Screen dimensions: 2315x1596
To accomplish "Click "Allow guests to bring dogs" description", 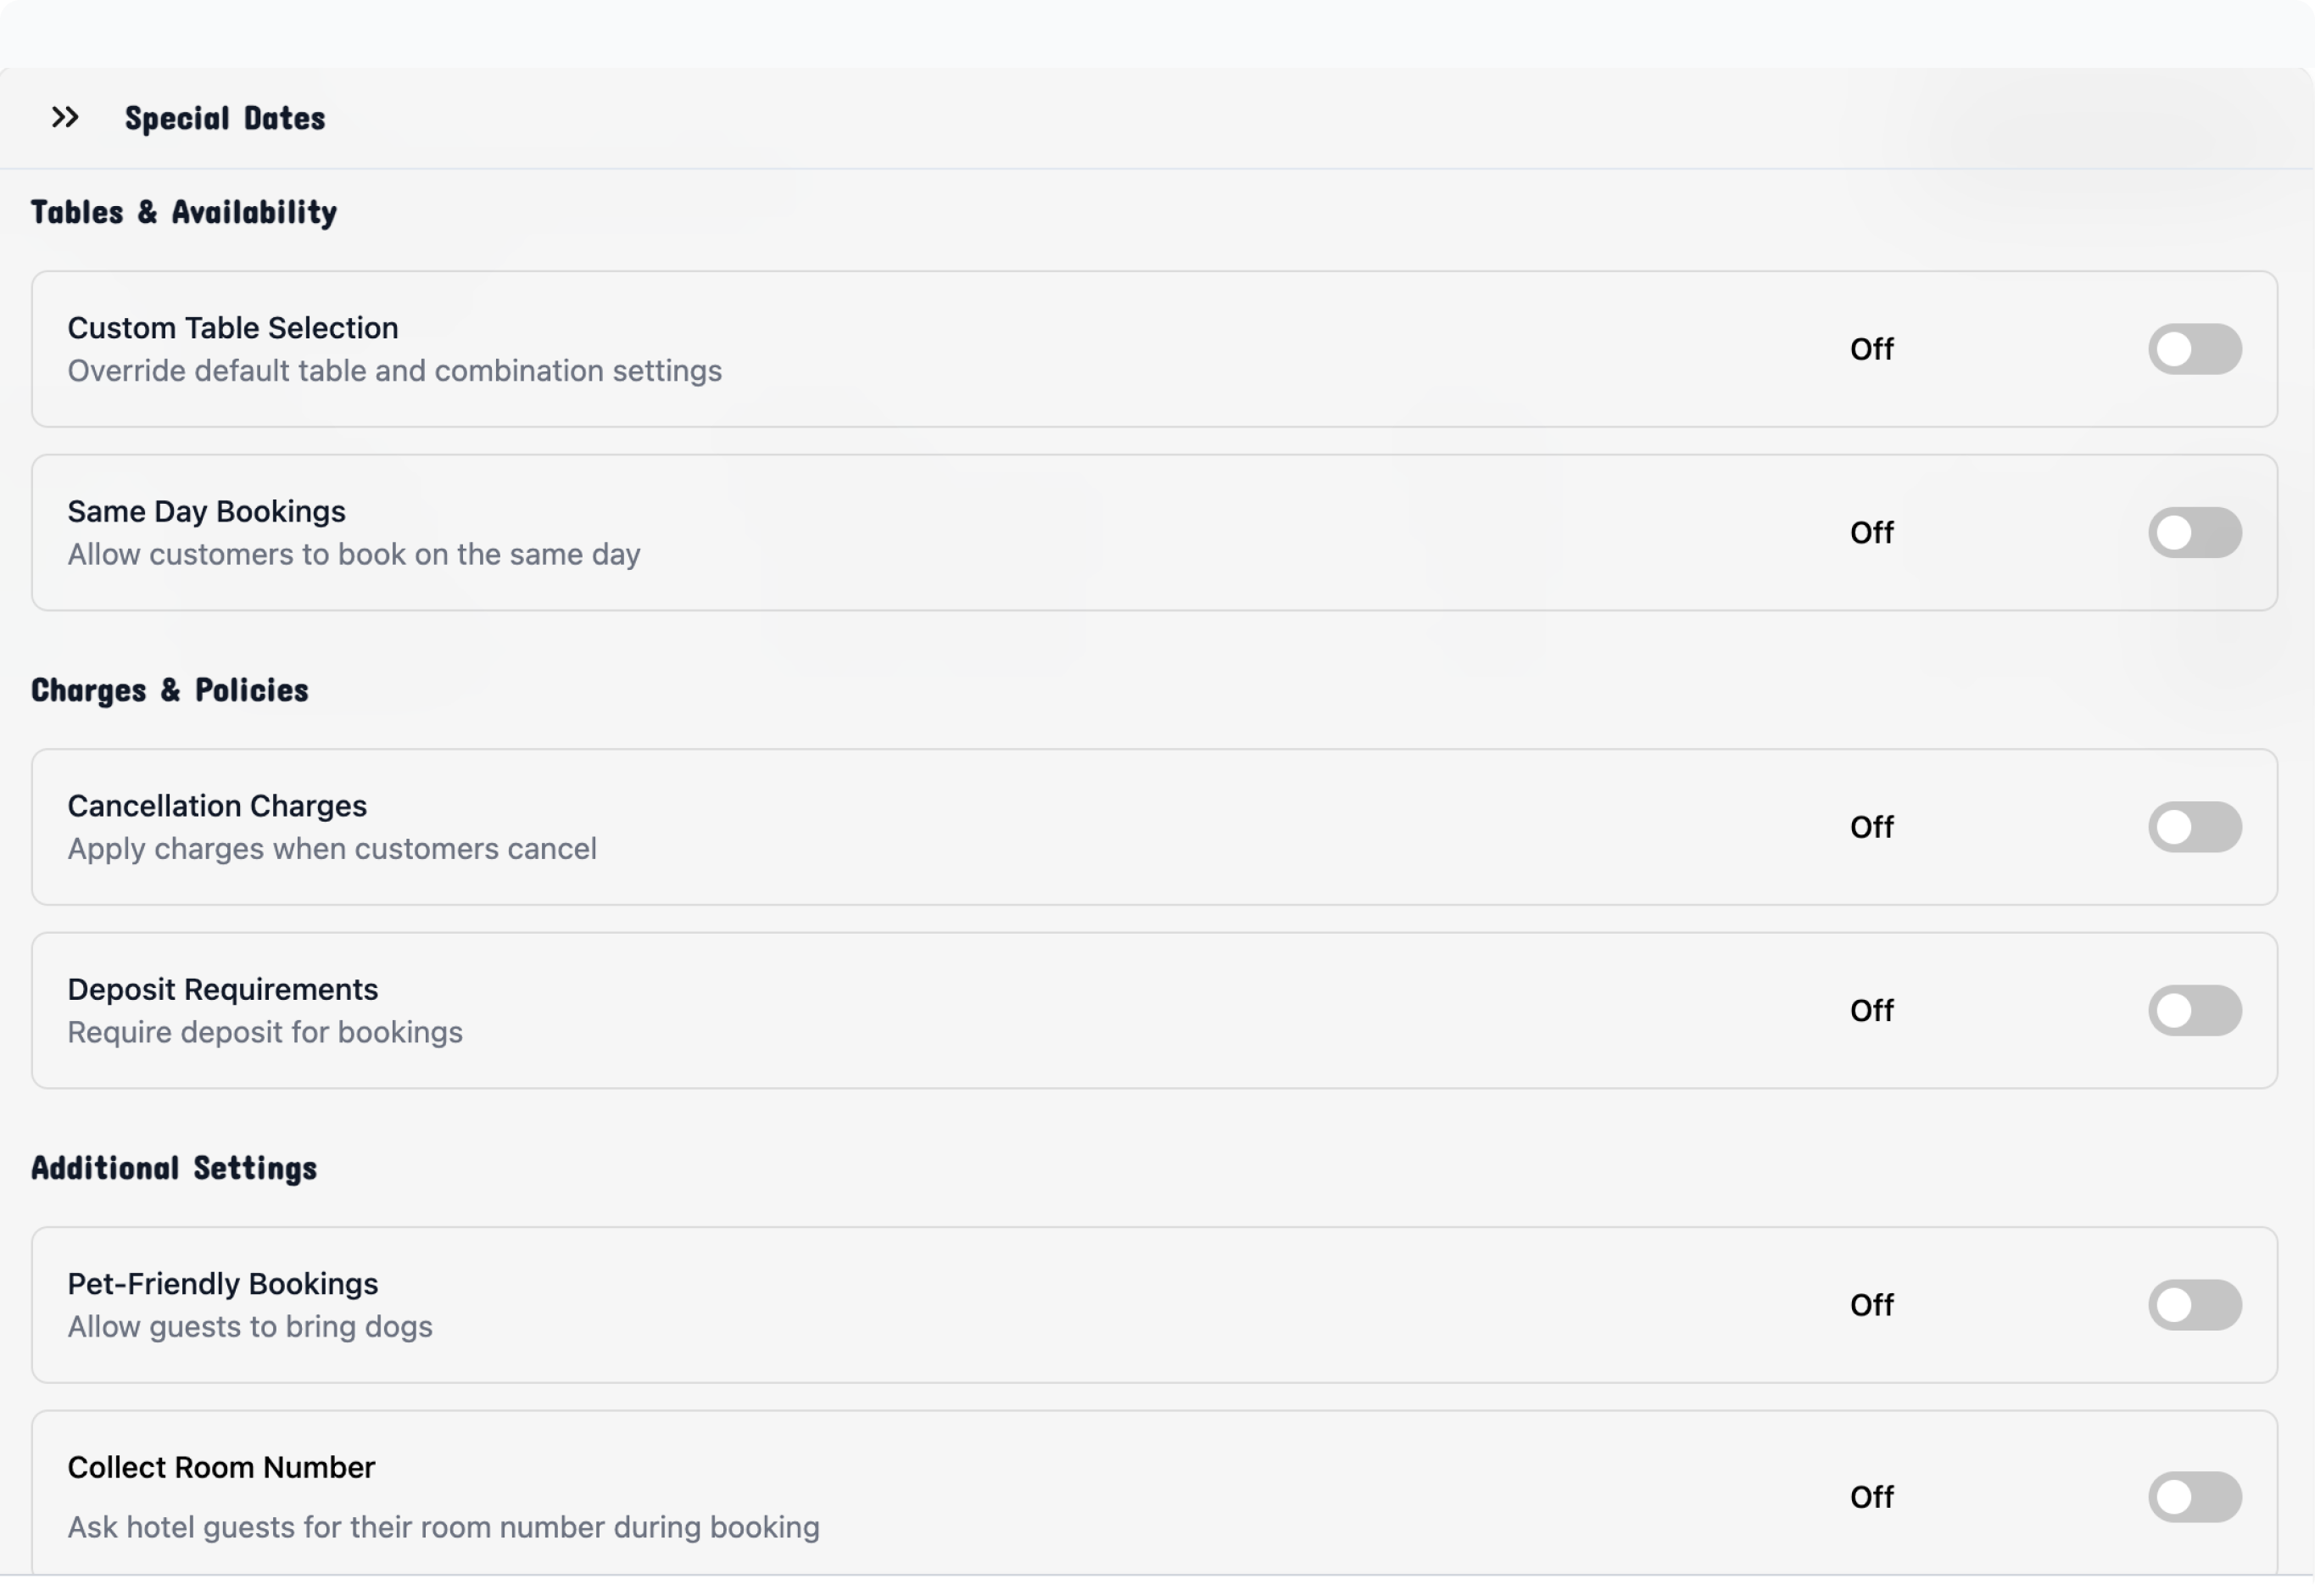I will click(x=250, y=1327).
